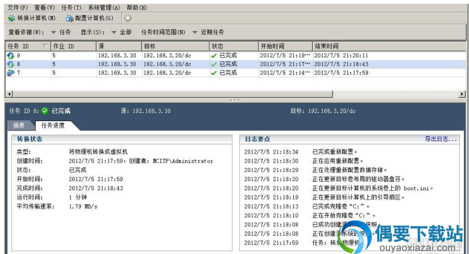Open the 帮助(H) menu
Screen dimensions: 469x254
137,8
